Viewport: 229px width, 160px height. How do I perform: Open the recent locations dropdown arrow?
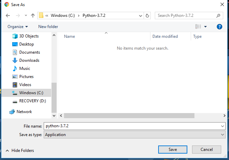pos(26,15)
